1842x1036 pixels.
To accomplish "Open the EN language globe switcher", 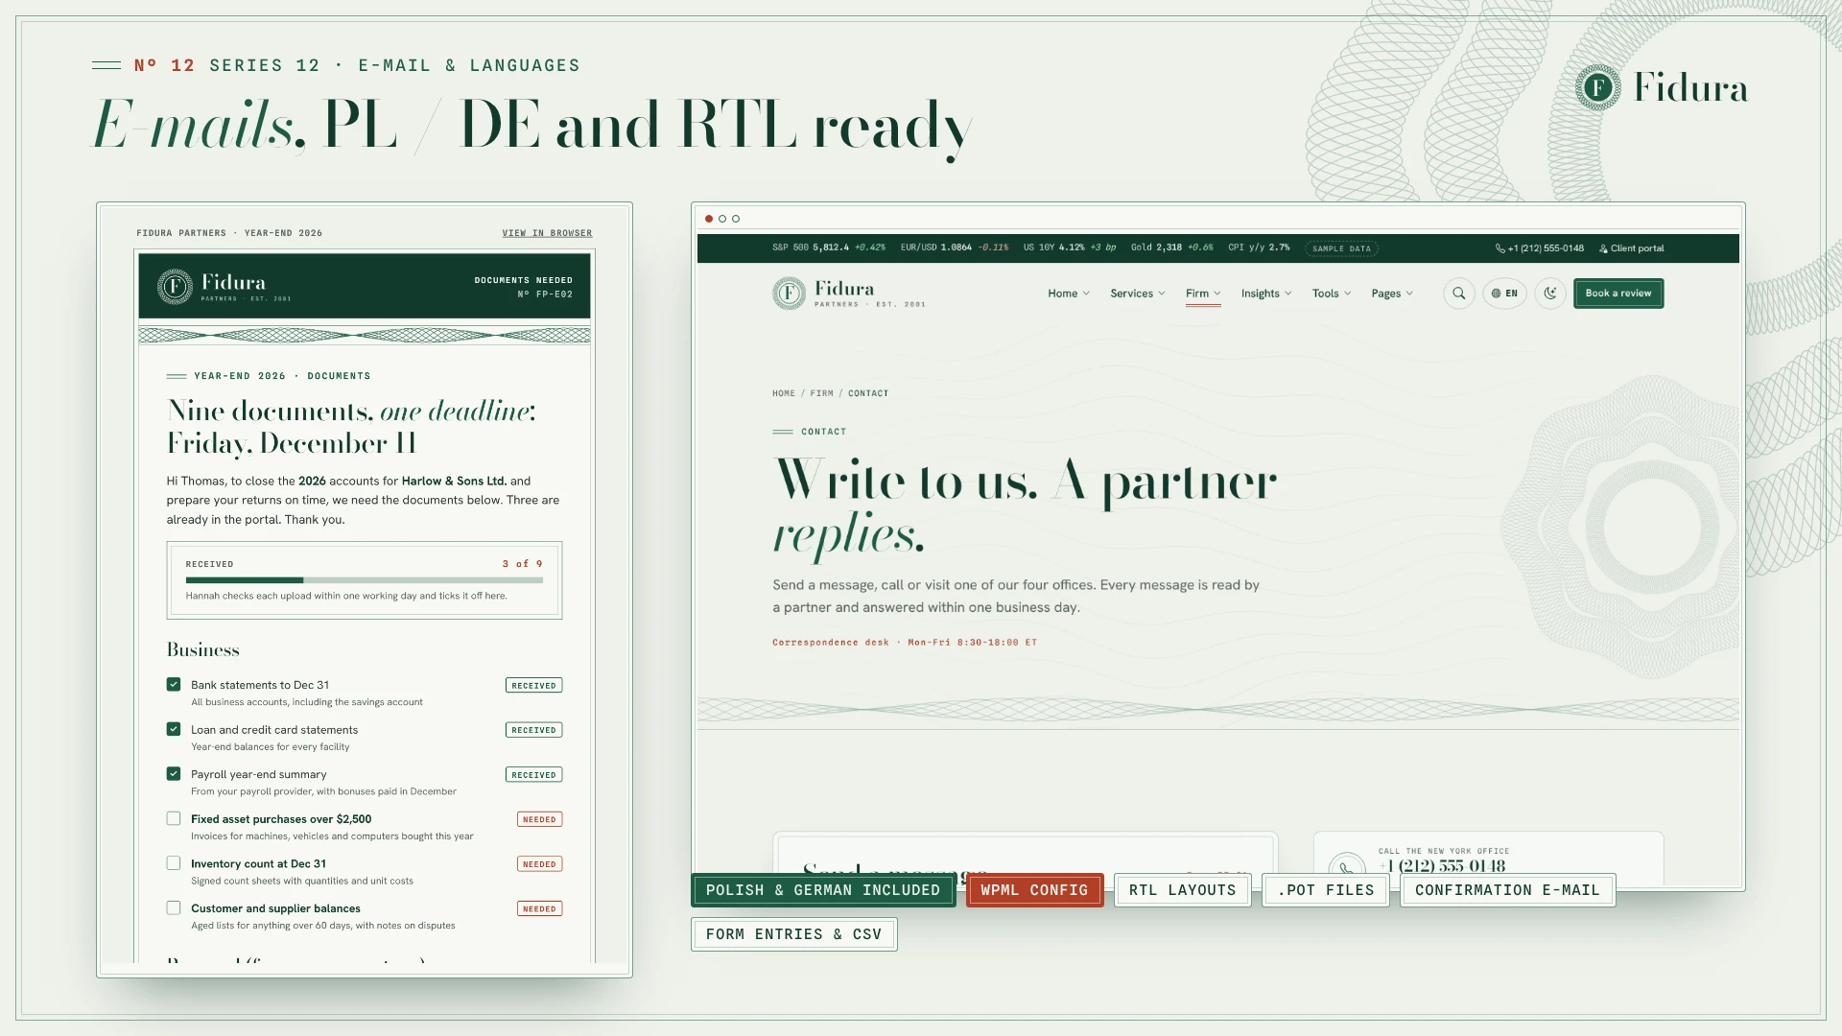I will [1504, 294].
